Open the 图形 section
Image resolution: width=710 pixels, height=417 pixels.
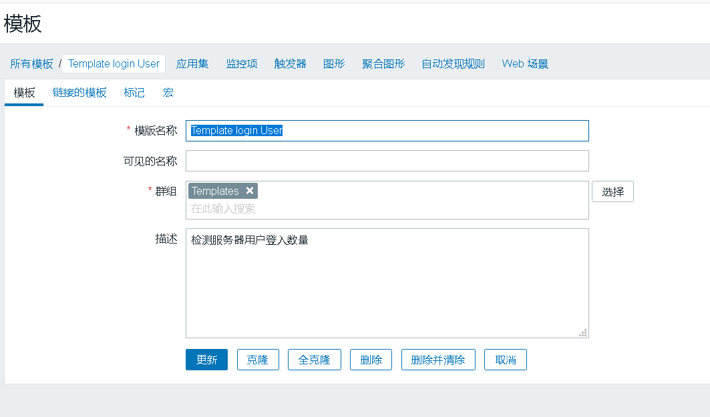point(334,64)
